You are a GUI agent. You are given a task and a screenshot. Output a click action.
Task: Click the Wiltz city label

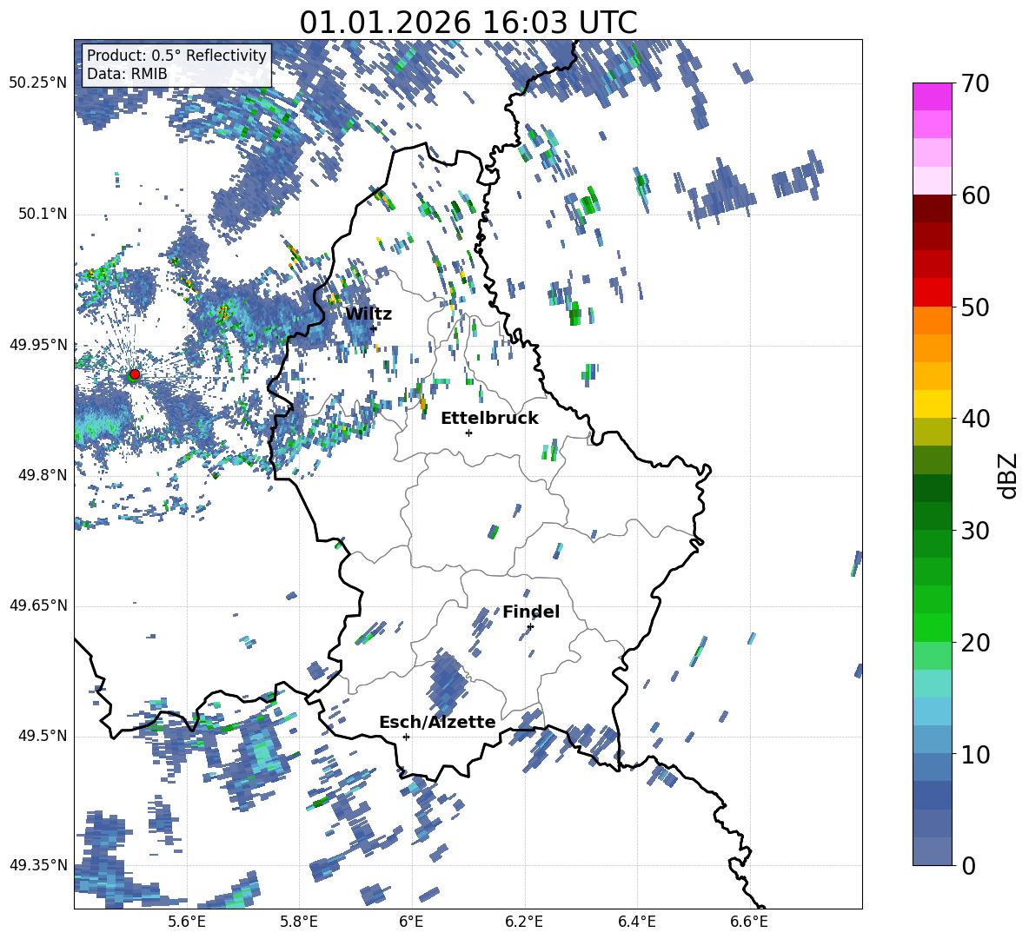coord(368,314)
